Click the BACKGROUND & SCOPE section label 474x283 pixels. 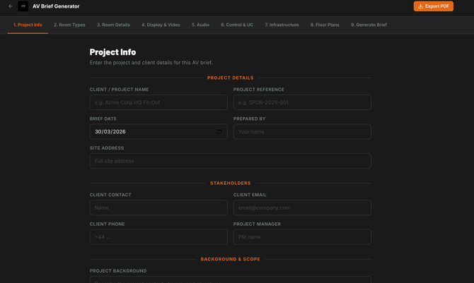[x=231, y=259]
